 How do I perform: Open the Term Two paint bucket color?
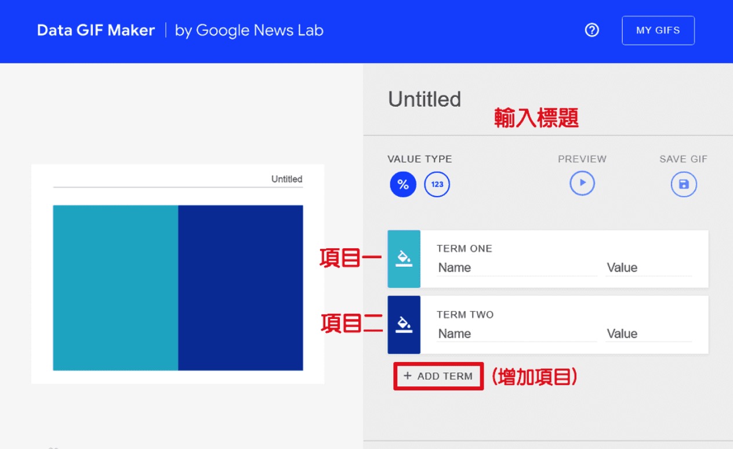click(x=404, y=325)
